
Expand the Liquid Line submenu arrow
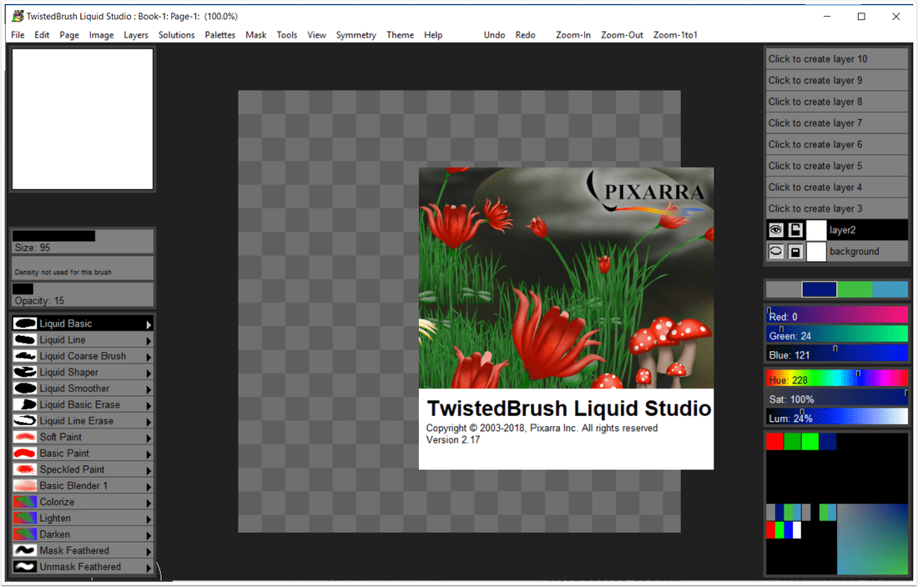(149, 341)
